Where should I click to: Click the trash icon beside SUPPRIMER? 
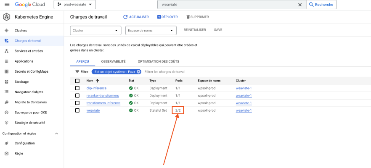[188, 17]
